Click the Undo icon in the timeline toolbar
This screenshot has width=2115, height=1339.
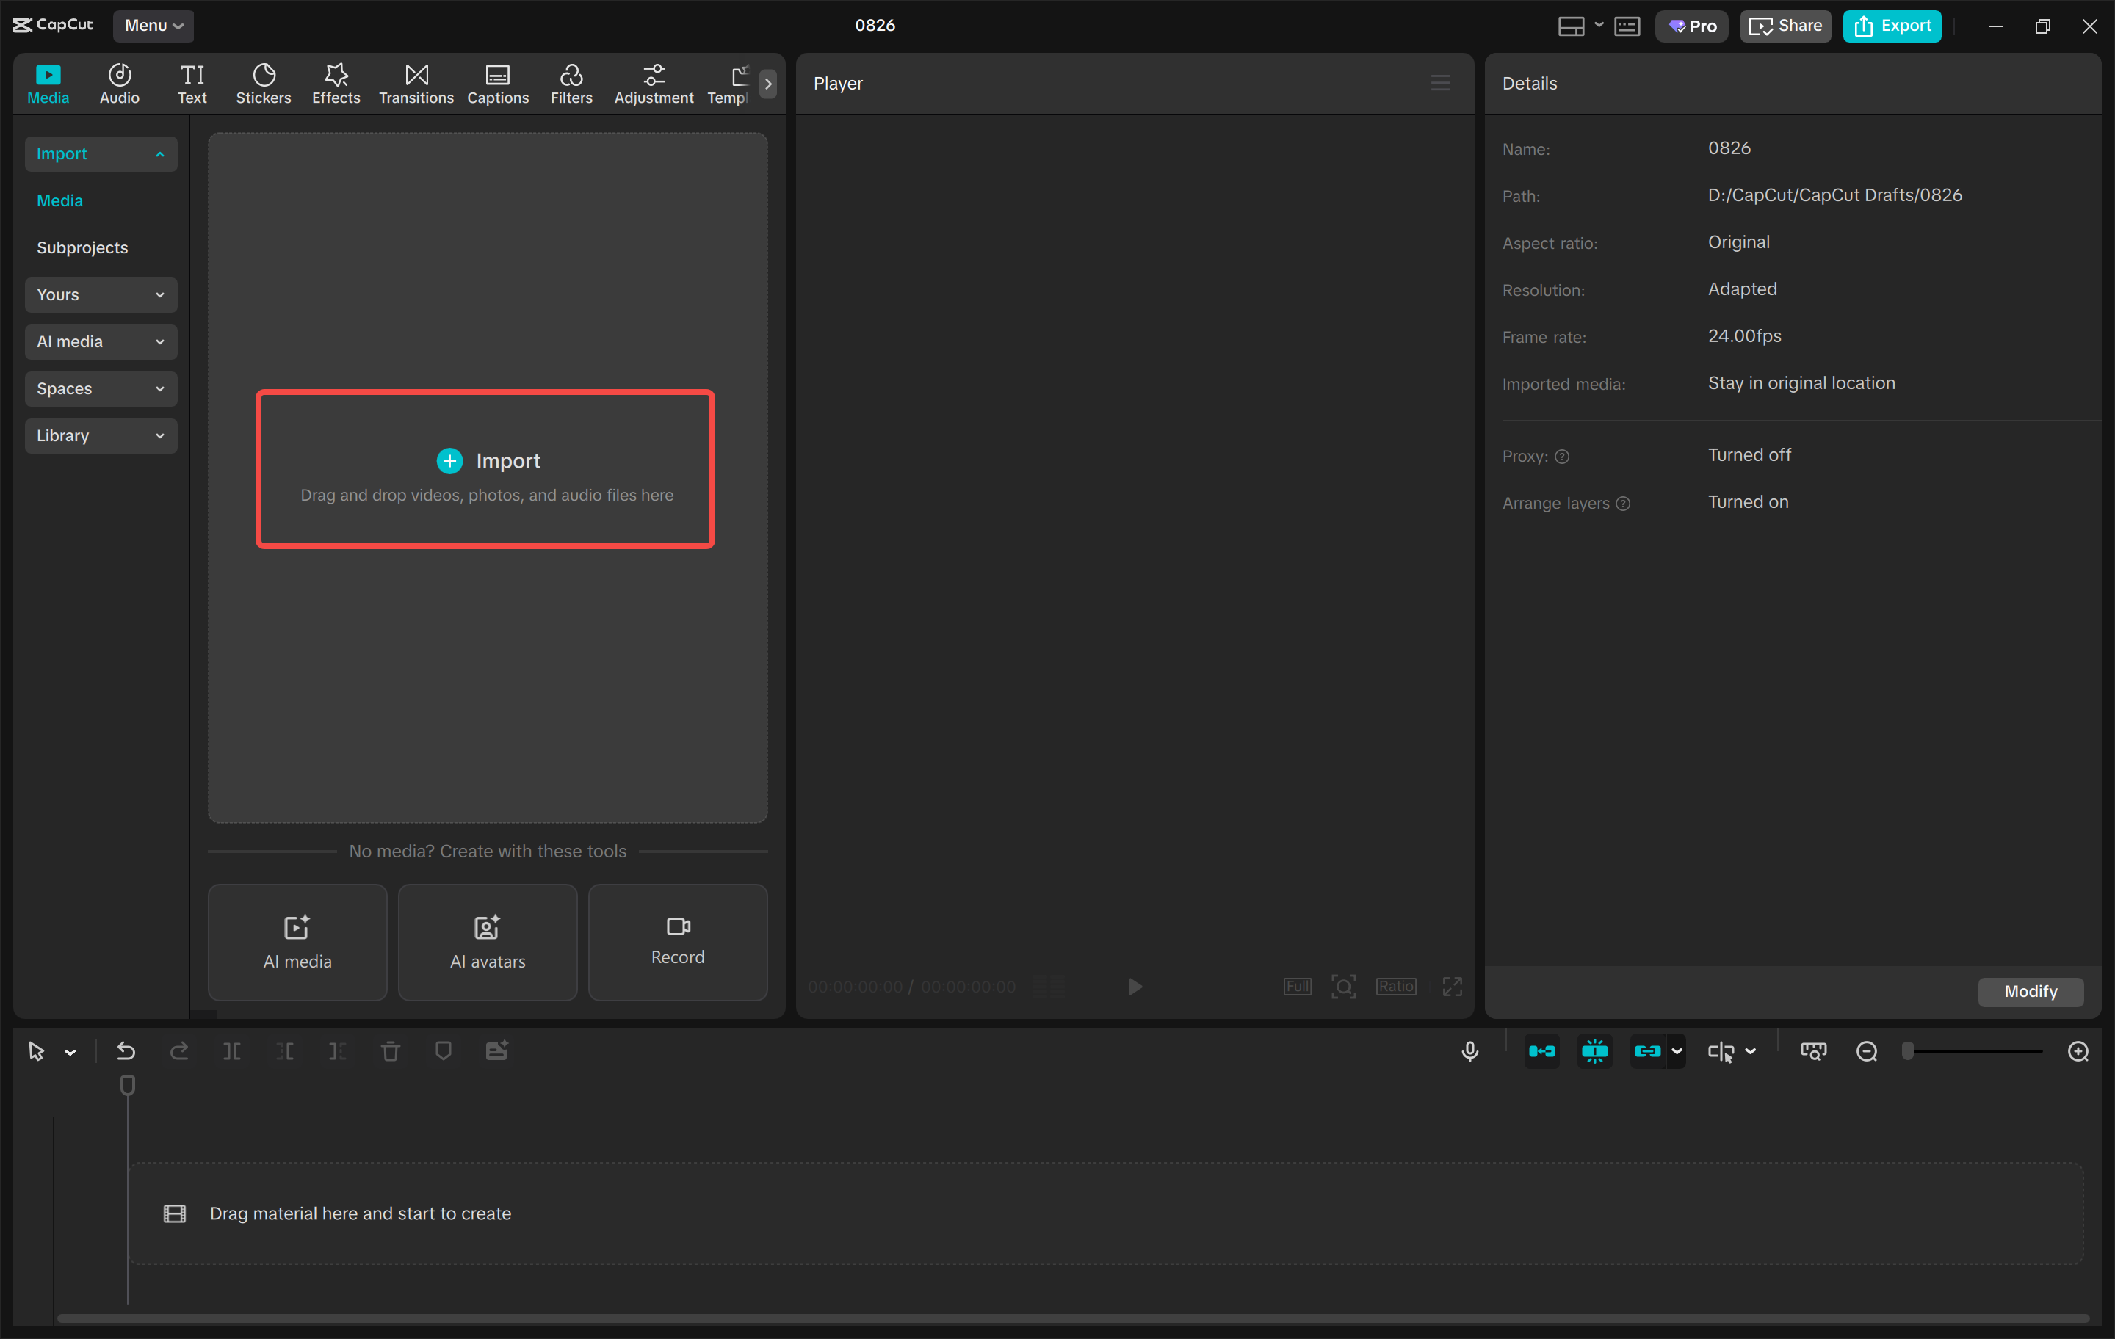pos(126,1050)
